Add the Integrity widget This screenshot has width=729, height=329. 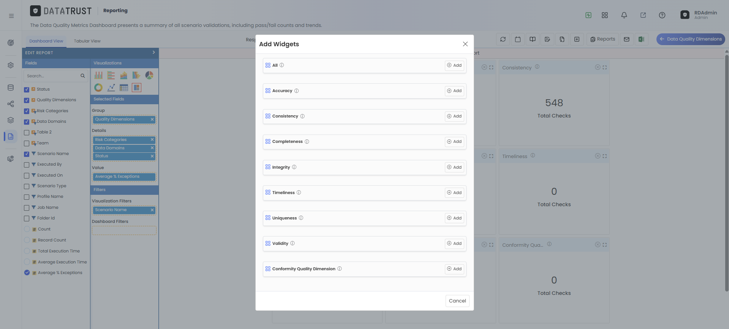pos(454,167)
